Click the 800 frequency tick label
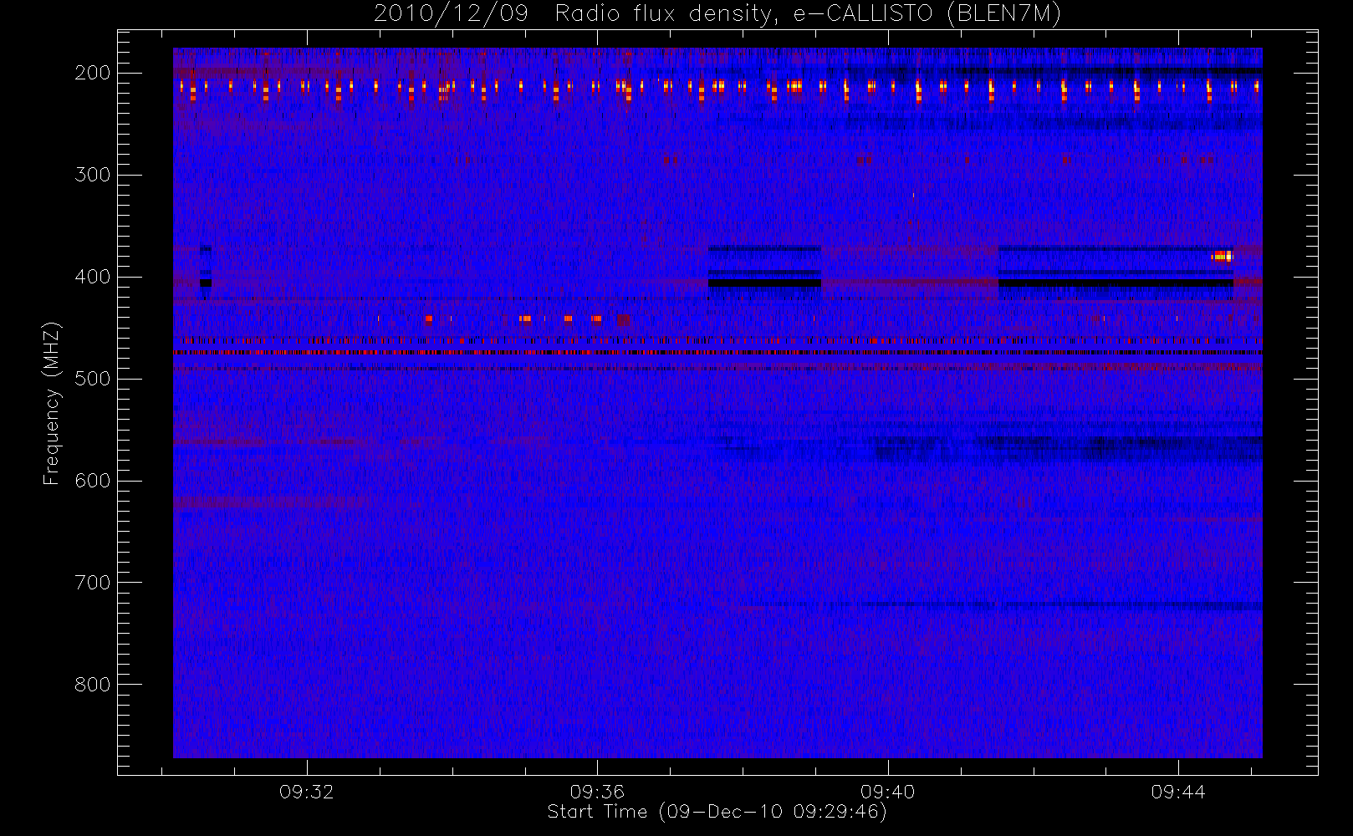Image resolution: width=1353 pixels, height=836 pixels. click(x=93, y=685)
